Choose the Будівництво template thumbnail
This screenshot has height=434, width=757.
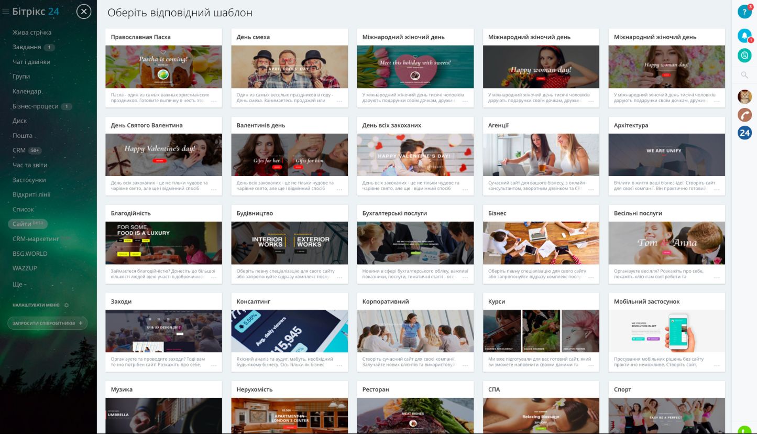pyautogui.click(x=289, y=243)
